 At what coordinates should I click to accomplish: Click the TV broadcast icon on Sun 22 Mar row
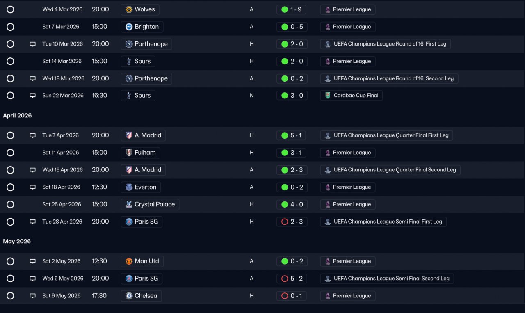33,96
